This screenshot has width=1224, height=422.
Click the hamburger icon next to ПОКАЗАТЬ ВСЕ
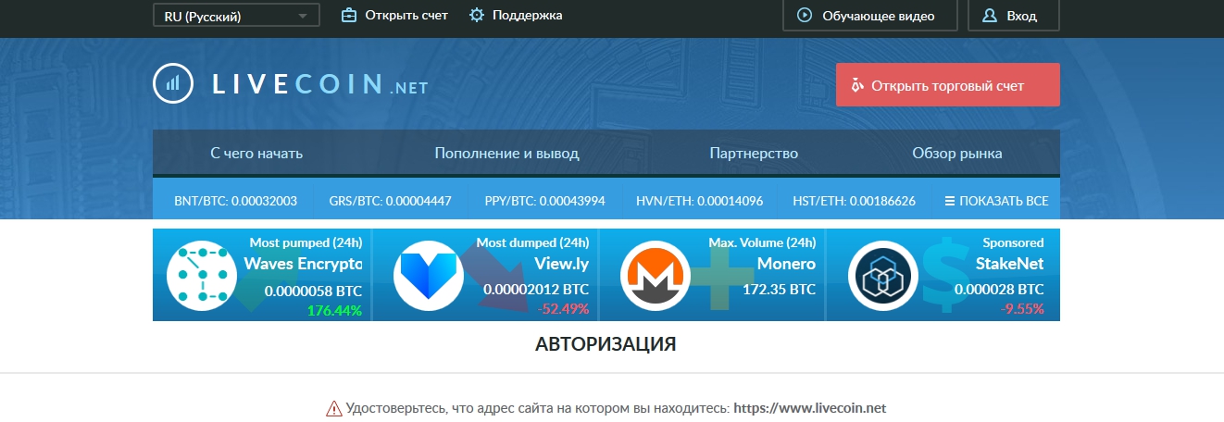949,201
